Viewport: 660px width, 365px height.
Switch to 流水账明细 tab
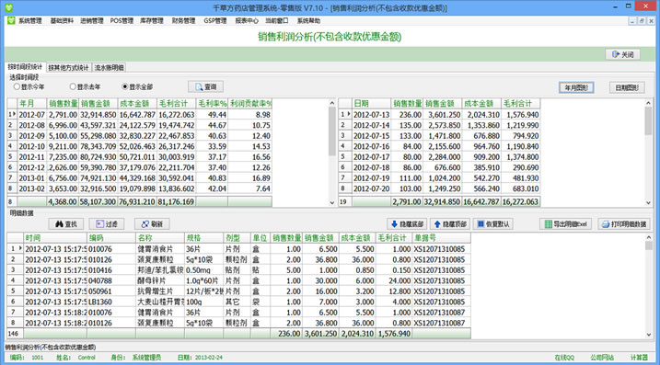click(109, 67)
